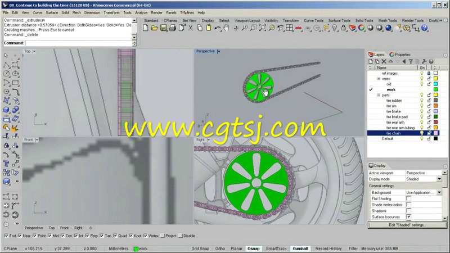Select the Circle tool in left sidebar

click(x=6, y=74)
